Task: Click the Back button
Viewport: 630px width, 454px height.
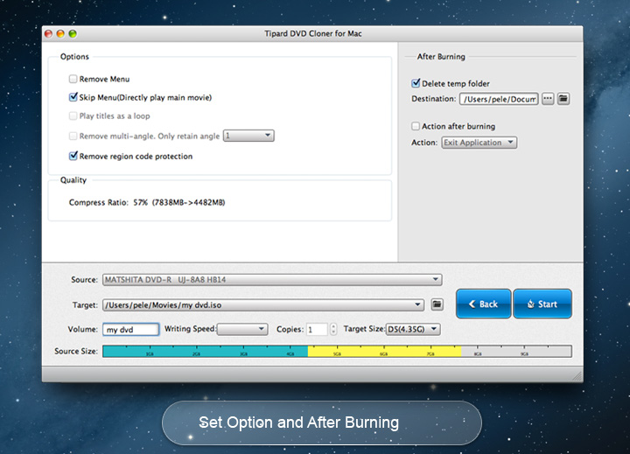Action: (x=484, y=304)
